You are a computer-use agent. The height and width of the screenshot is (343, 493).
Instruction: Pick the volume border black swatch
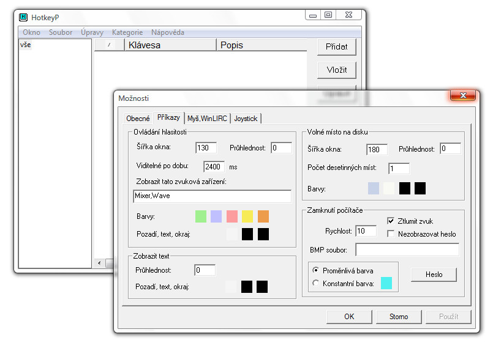coord(263,234)
